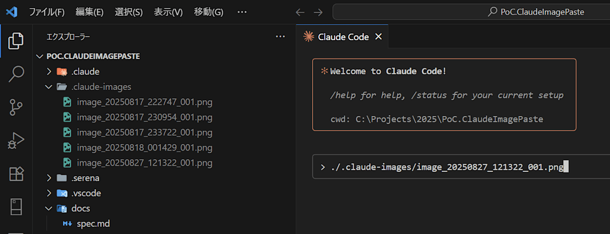Screen dimensions: 610x234
Task: Click the .claude folder icon
Action: (x=62, y=71)
